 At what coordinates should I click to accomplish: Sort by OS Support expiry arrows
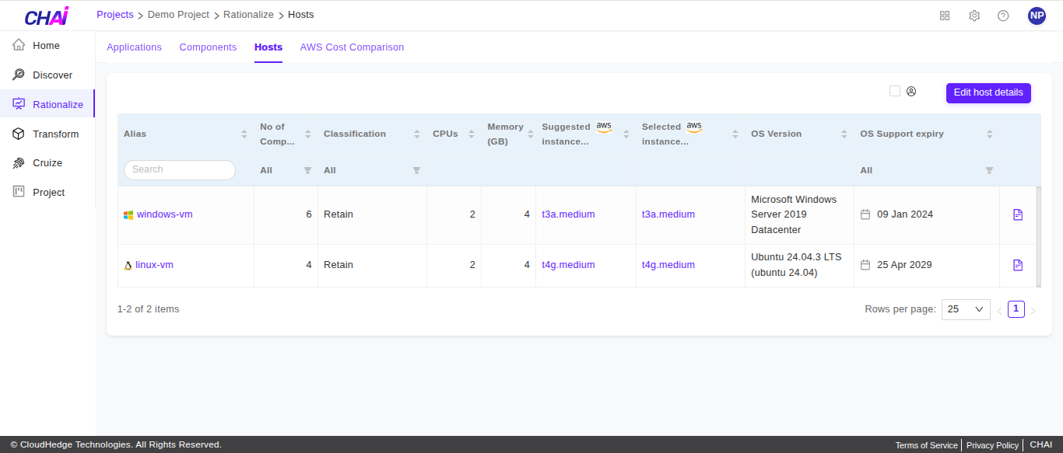(x=990, y=134)
